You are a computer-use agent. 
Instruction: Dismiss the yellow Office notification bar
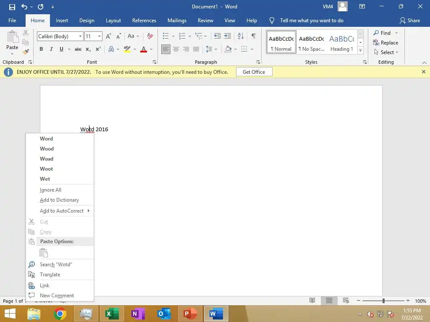pyautogui.click(x=424, y=72)
